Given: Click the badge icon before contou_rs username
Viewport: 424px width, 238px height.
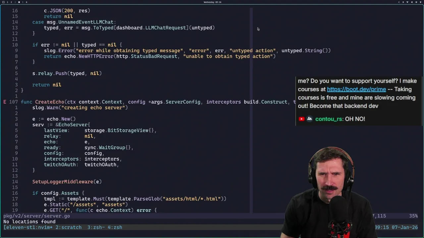Looking at the screenshot, I should 309,119.
